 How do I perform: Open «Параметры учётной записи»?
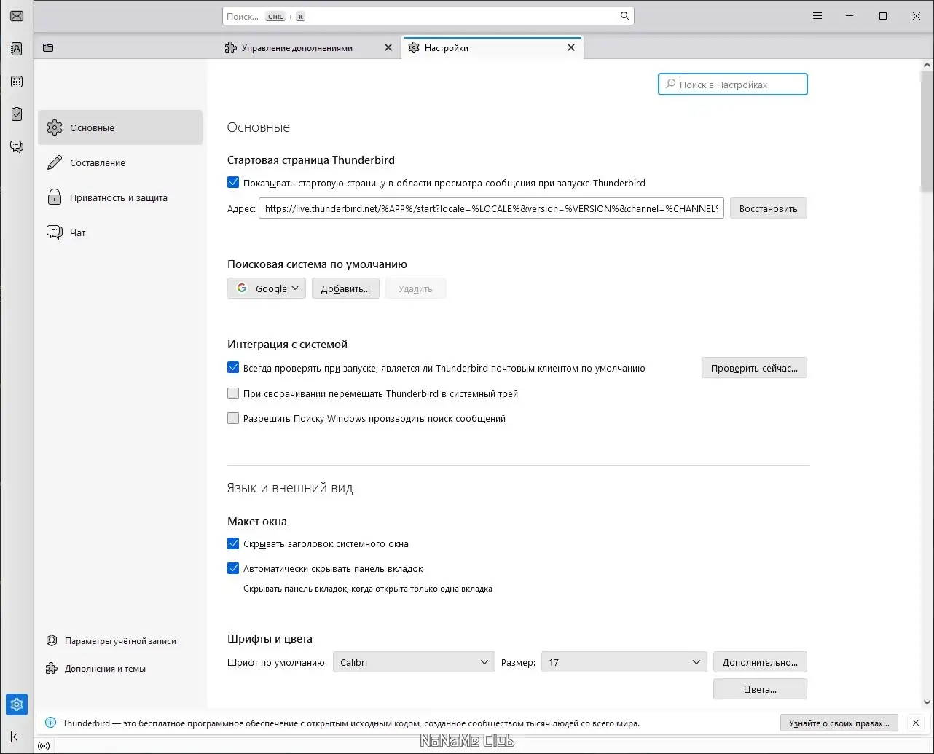tap(111, 641)
